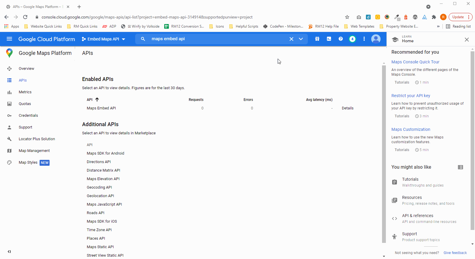This screenshot has width=475, height=259.
Task: Click the Learn panel scrollbar
Action: [x=472, y=141]
